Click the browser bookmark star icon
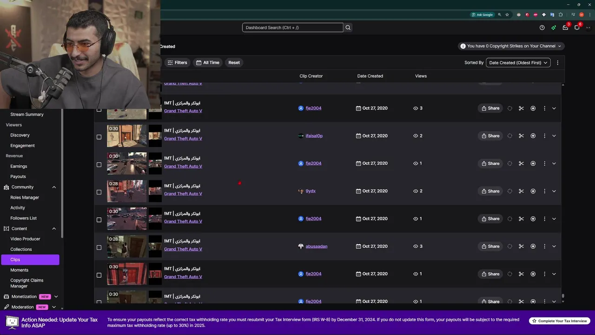Viewport: 595px width, 335px height. 507,14
